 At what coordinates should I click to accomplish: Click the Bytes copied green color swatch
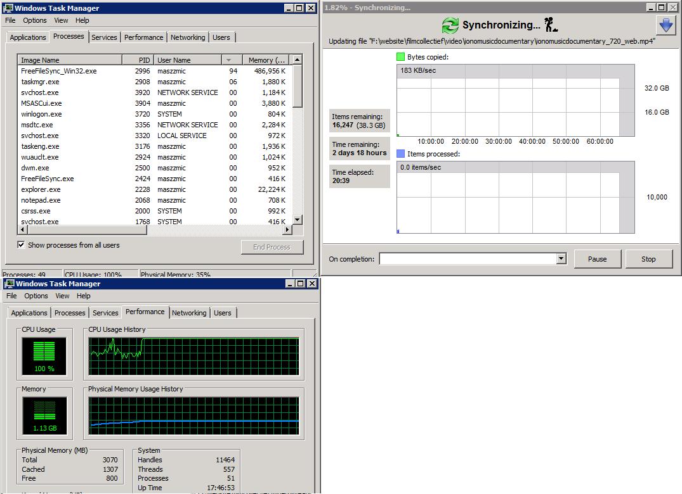coord(400,57)
